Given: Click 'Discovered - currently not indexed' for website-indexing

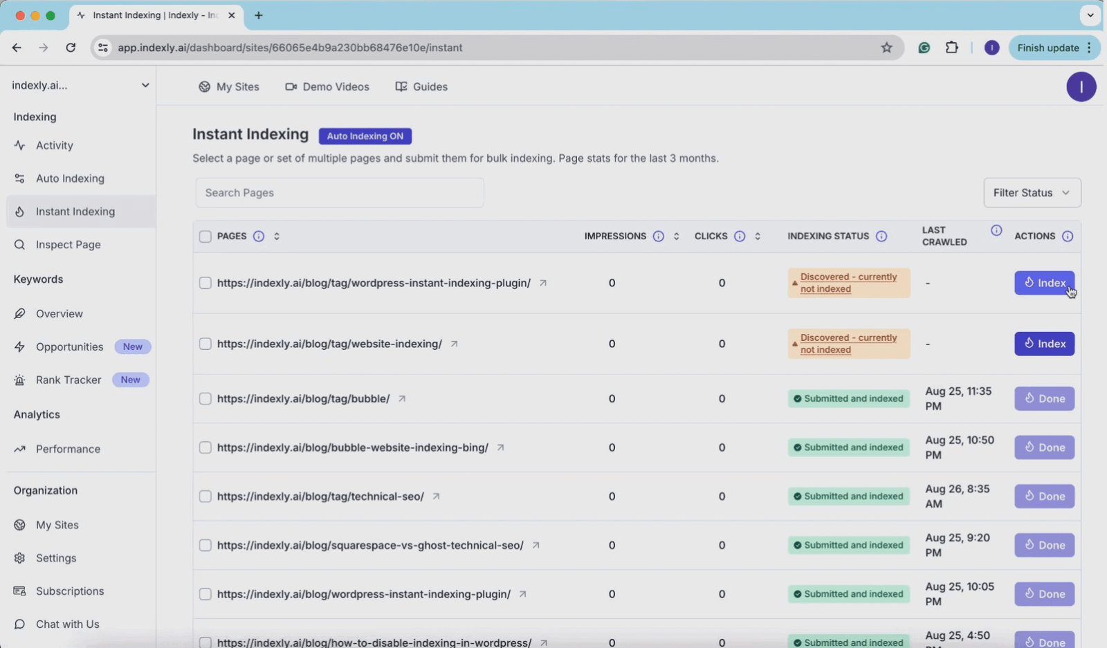Looking at the screenshot, I should click(848, 344).
